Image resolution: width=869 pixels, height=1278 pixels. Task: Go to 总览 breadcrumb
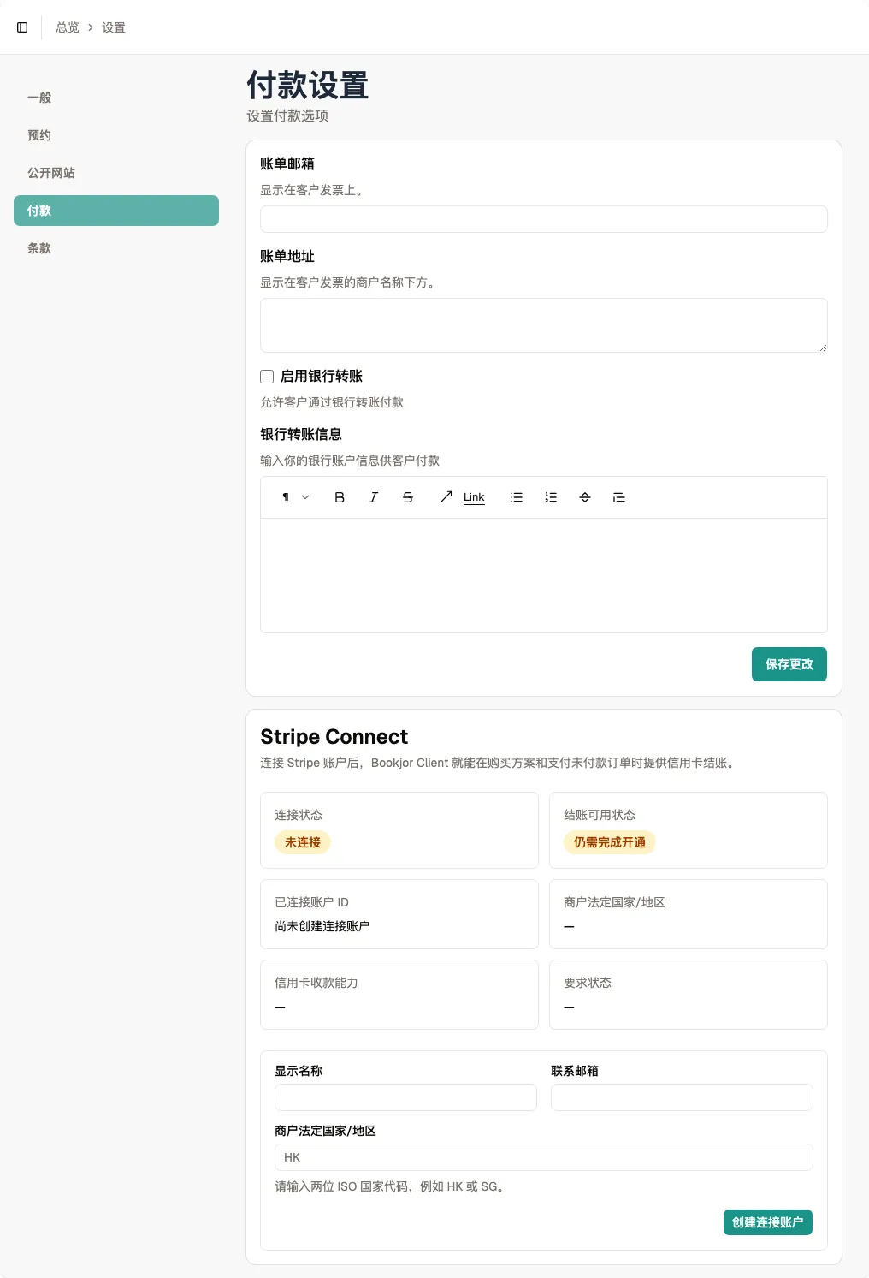tap(68, 27)
